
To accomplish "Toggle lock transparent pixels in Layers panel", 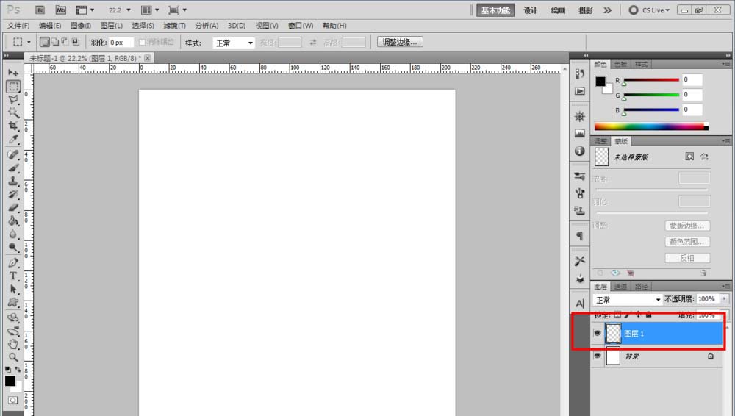I will (618, 315).
